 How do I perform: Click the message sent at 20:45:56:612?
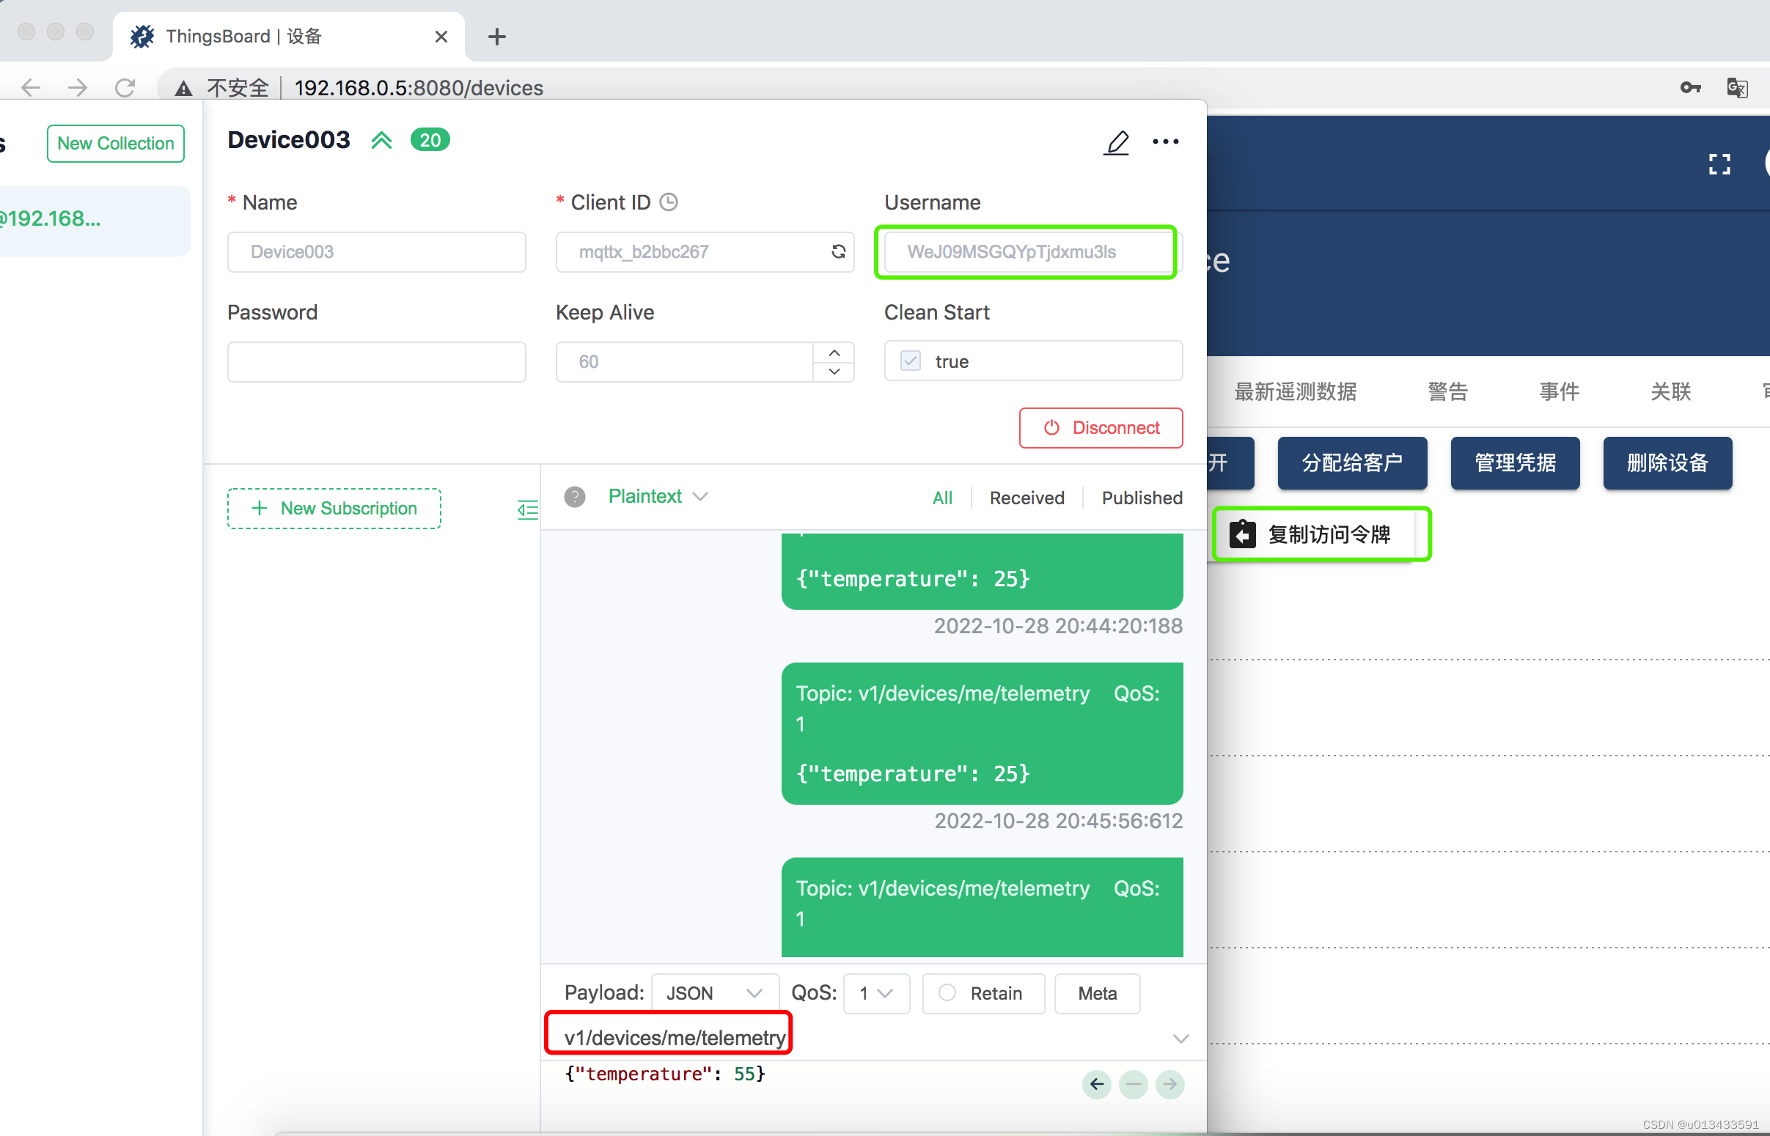(982, 733)
